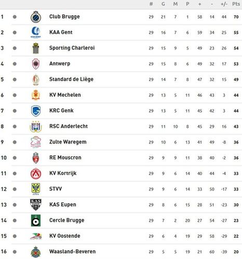Screen dimensions: 242x259
Task: Open the KRC Genk shield logo
Action: [x=36, y=111]
